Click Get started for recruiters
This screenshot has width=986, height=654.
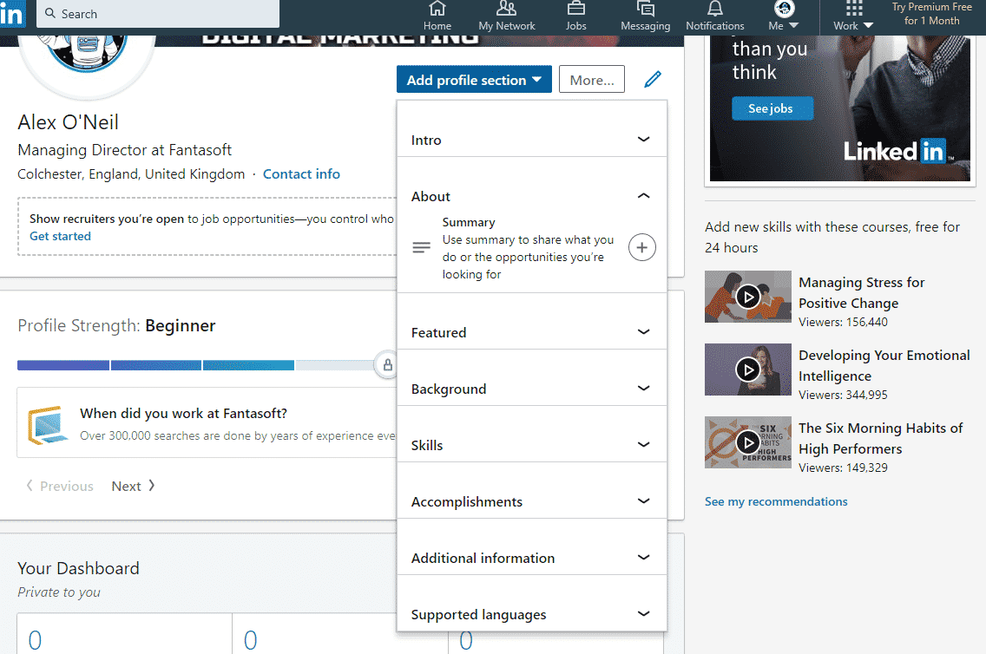[61, 236]
